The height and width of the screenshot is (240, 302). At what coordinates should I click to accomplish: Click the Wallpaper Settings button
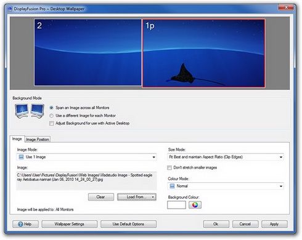pyautogui.click(x=70, y=224)
